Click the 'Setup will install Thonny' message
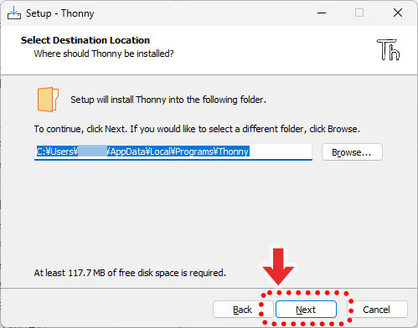The height and width of the screenshot is (328, 418). click(168, 100)
